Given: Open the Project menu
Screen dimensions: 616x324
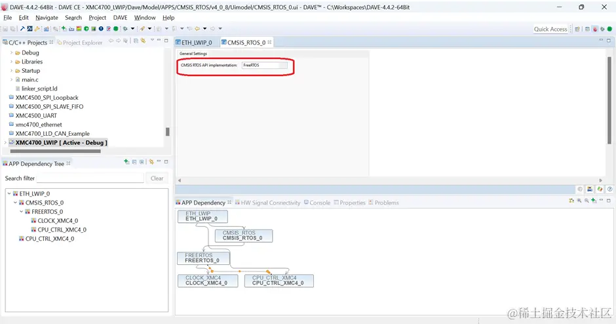Looking at the screenshot, I should tap(98, 18).
